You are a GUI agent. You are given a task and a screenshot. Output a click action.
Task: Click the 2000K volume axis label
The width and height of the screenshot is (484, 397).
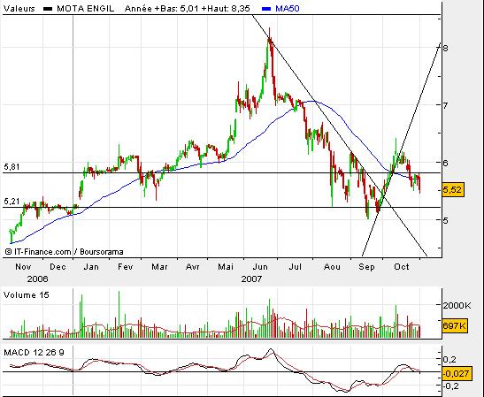pos(457,305)
